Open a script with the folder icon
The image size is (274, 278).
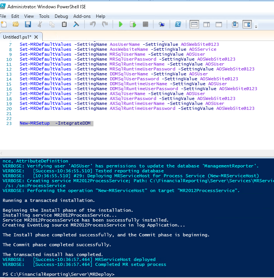coord(15,25)
